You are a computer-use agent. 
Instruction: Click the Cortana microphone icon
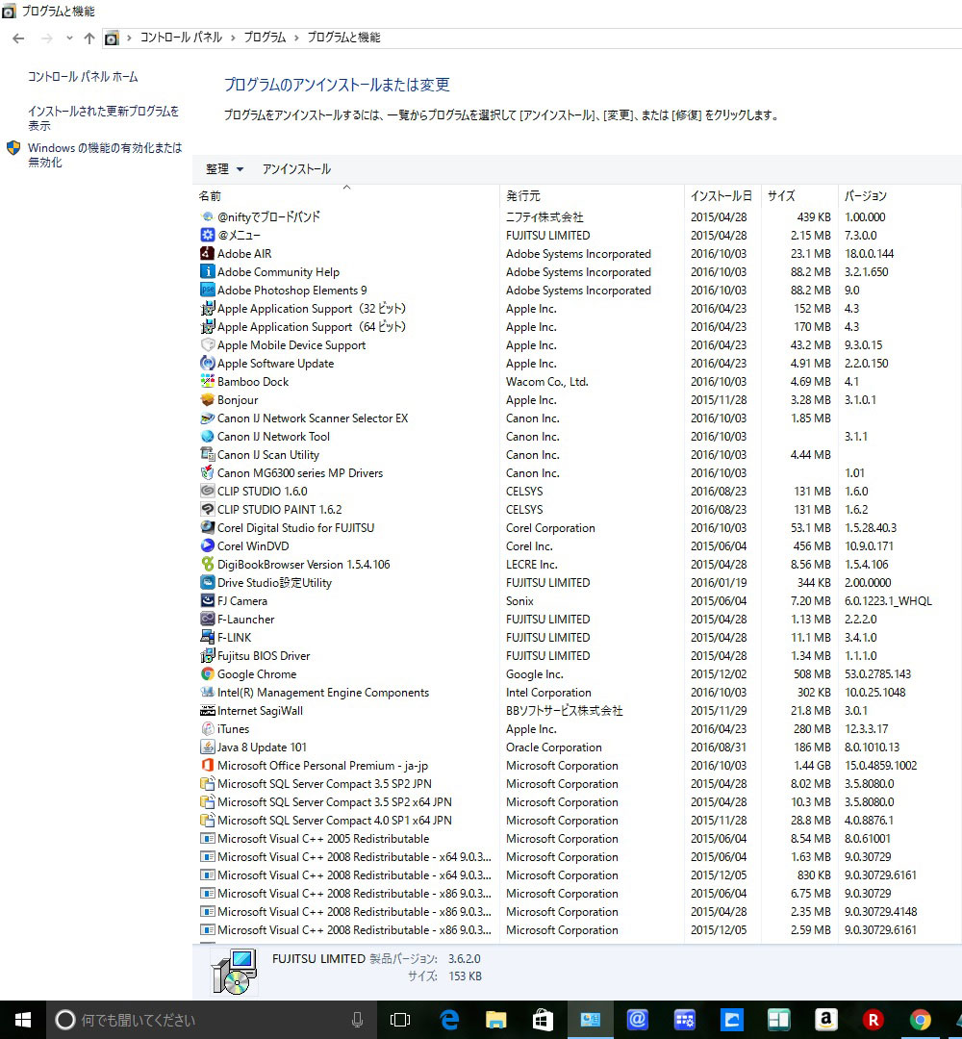coord(357,1019)
